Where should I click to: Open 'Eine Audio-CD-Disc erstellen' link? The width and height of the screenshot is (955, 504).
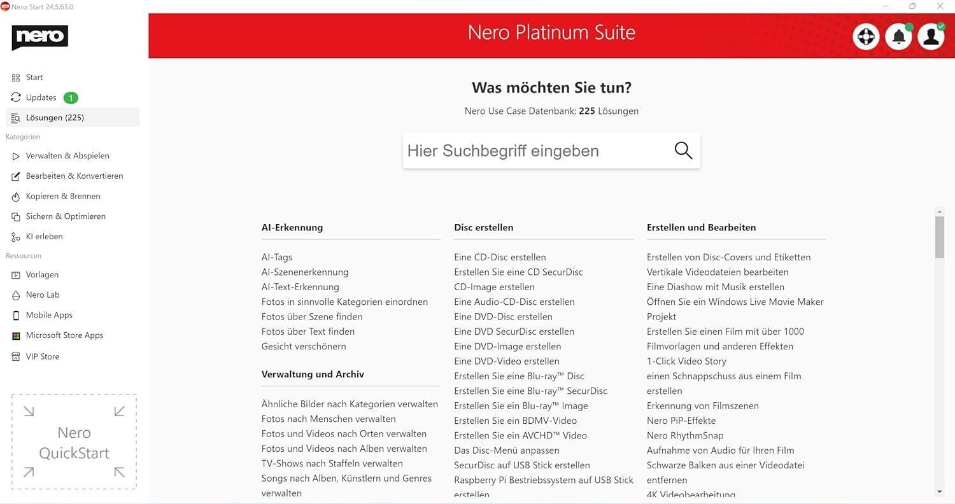tap(514, 302)
